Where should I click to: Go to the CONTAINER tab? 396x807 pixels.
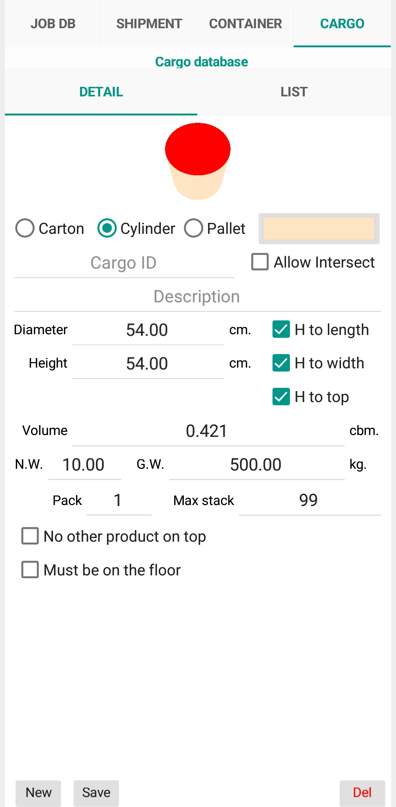[x=245, y=24]
